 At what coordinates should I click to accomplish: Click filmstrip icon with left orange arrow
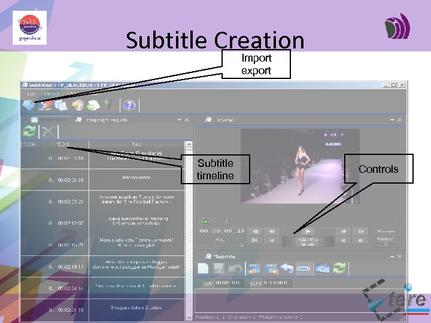[254, 269]
